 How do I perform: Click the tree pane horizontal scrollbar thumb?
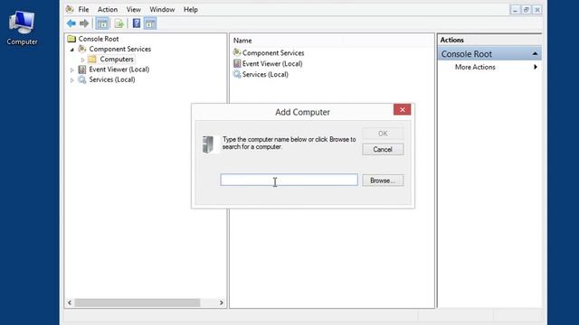point(138,302)
